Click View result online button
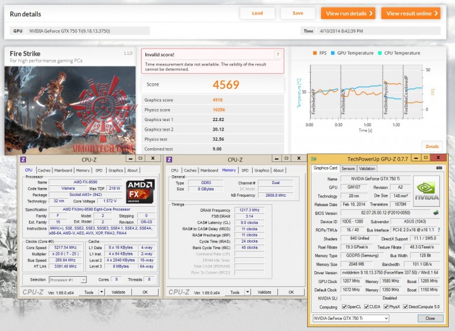 coord(411,13)
